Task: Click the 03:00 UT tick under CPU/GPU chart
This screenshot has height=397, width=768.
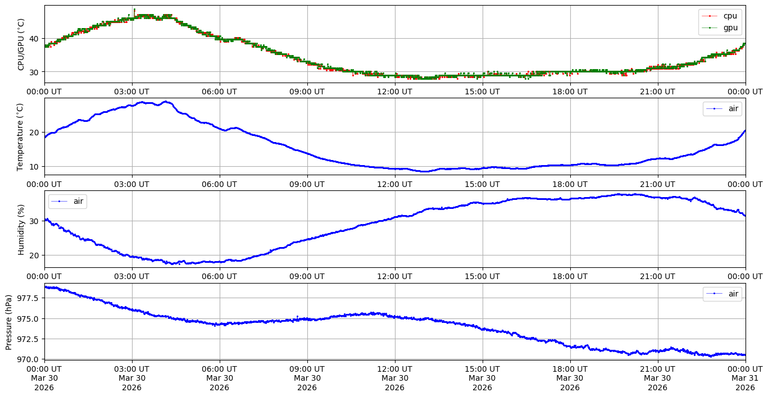Action: coord(131,92)
